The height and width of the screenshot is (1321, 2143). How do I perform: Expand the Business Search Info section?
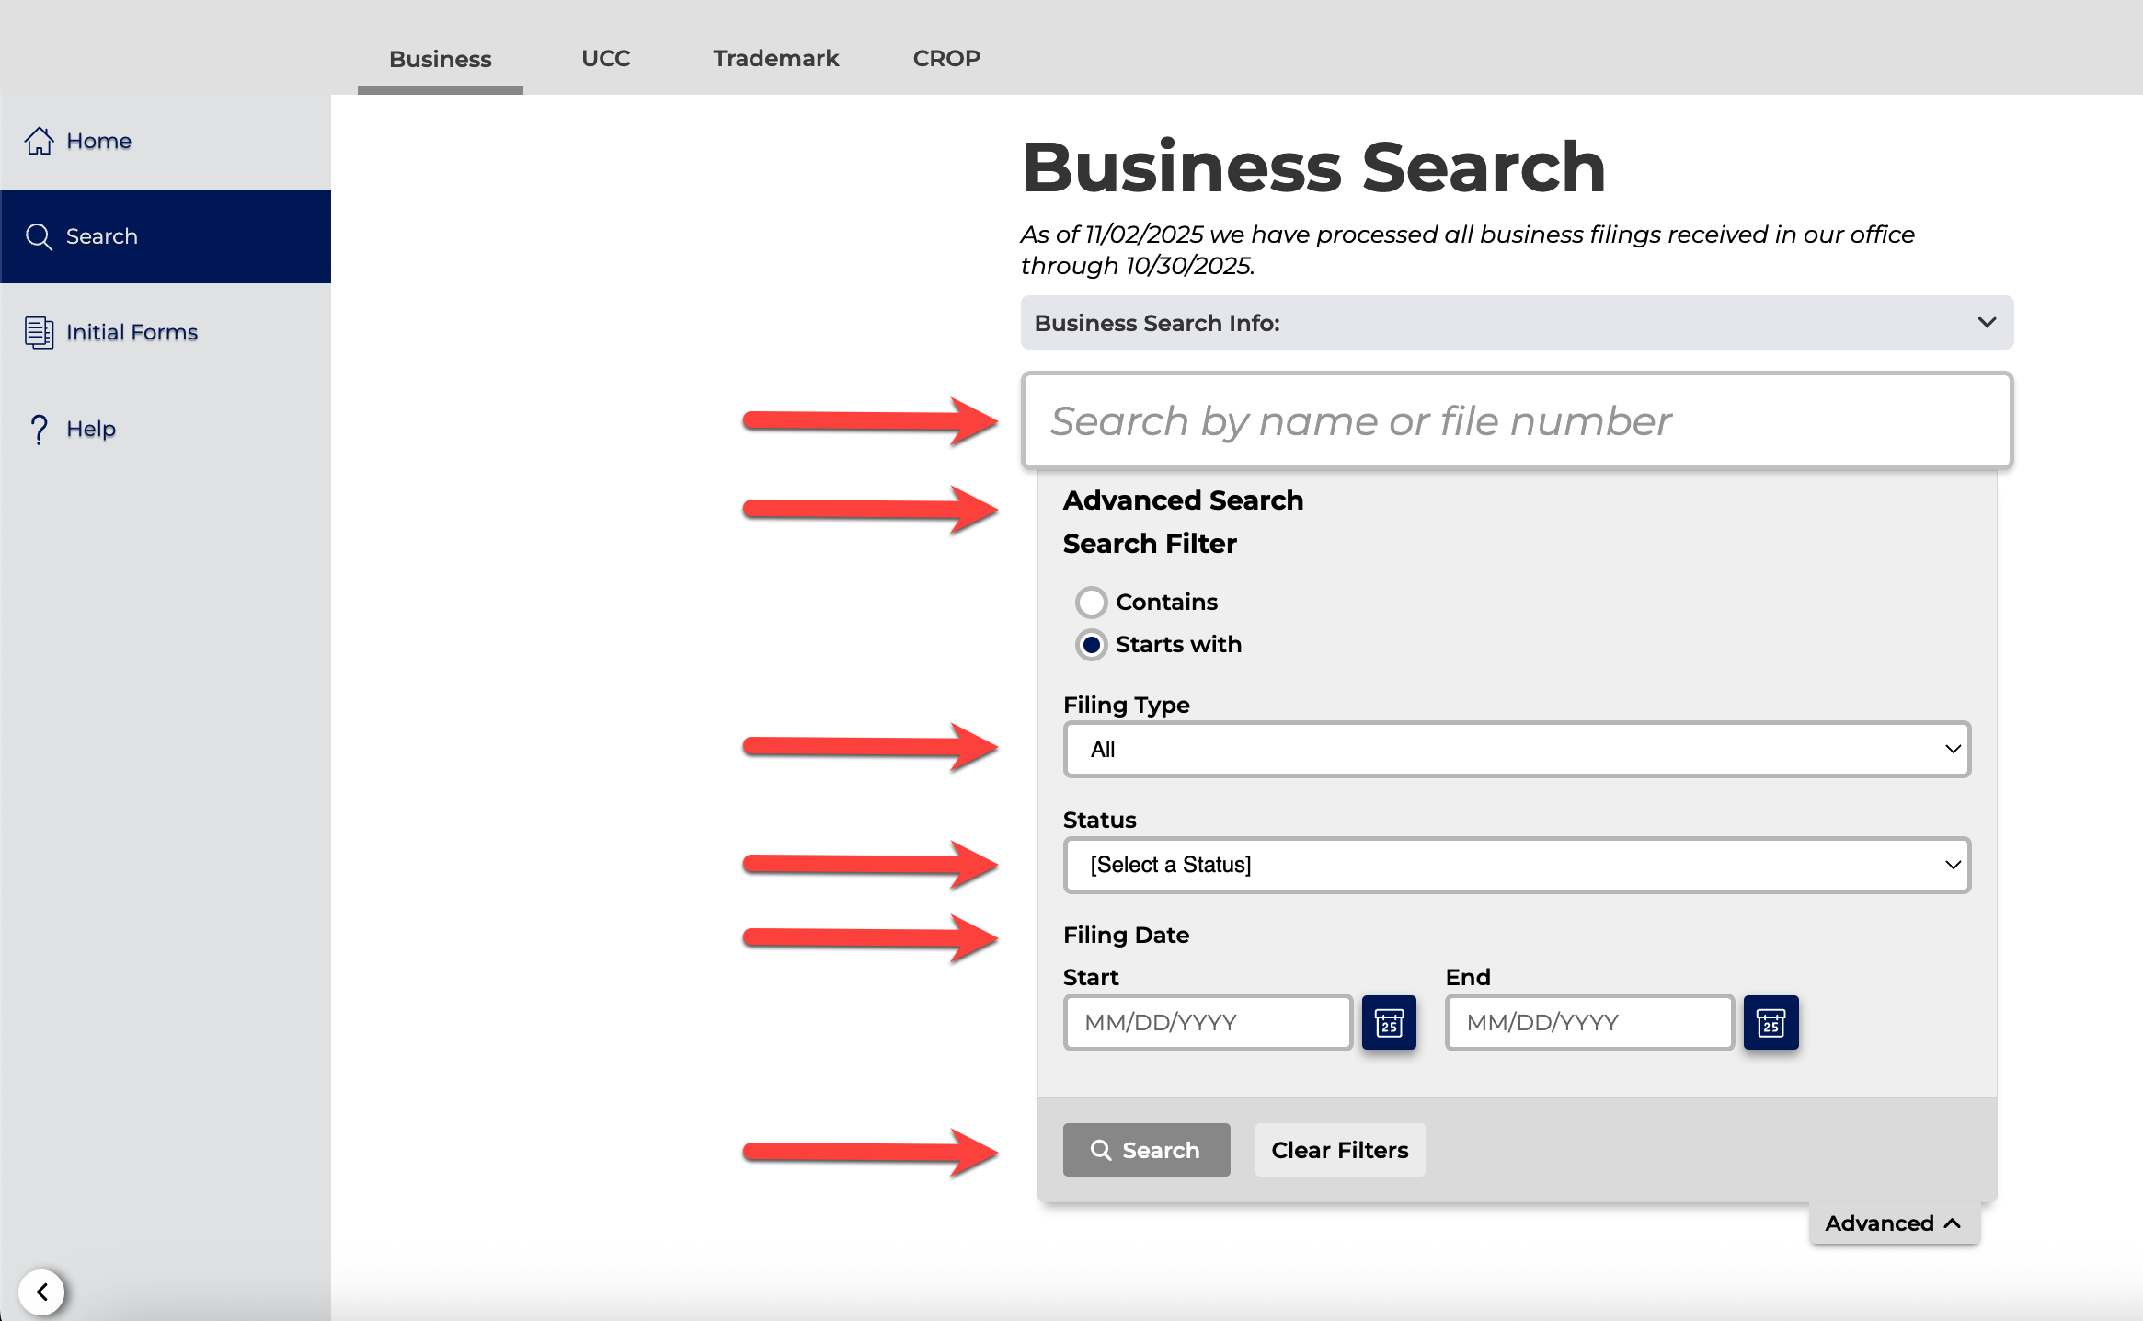[x=1516, y=323]
